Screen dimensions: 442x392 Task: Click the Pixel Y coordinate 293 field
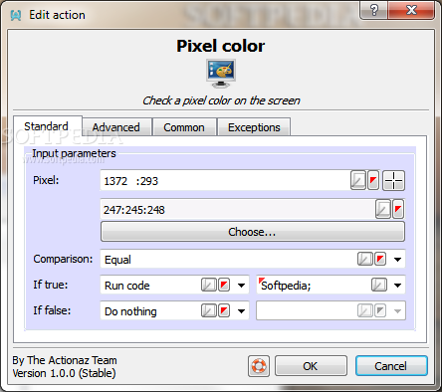click(x=150, y=181)
